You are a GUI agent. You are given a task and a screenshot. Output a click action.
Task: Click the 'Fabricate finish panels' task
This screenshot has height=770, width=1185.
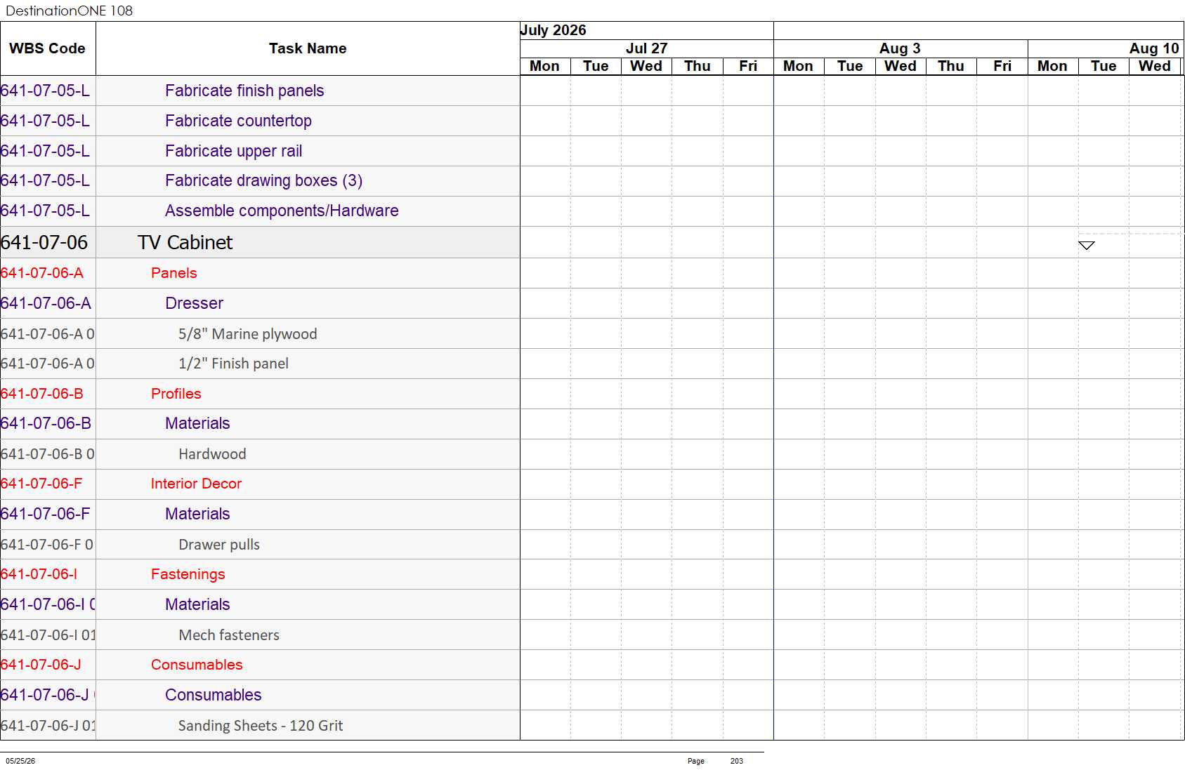244,91
